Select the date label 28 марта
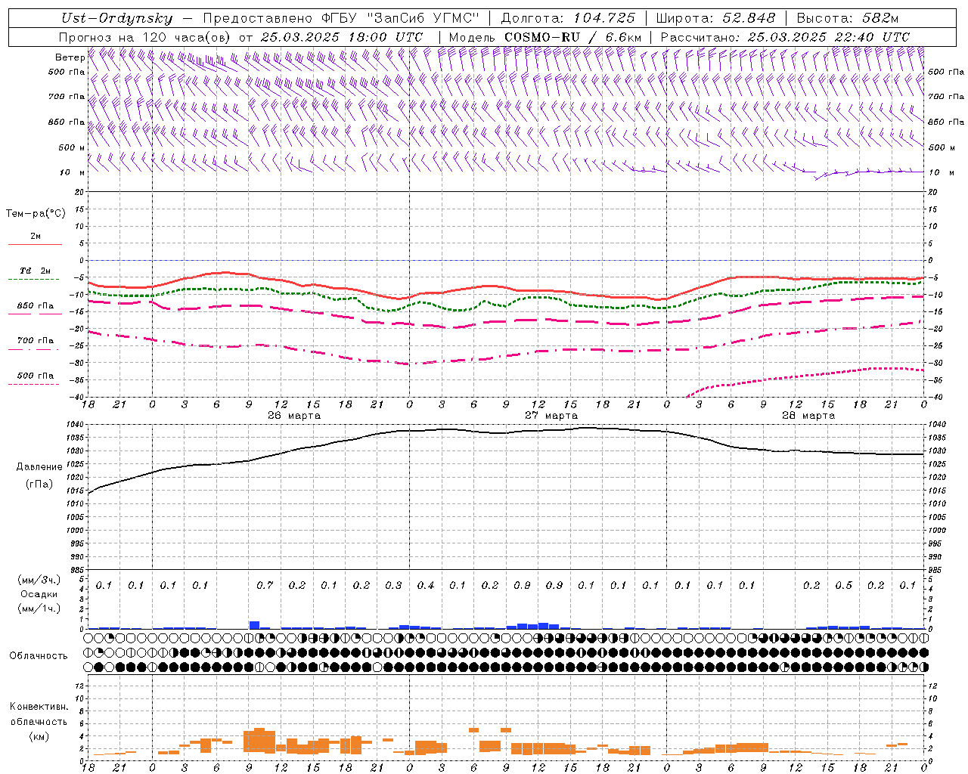Screen dimensions: 968x774 (808, 416)
